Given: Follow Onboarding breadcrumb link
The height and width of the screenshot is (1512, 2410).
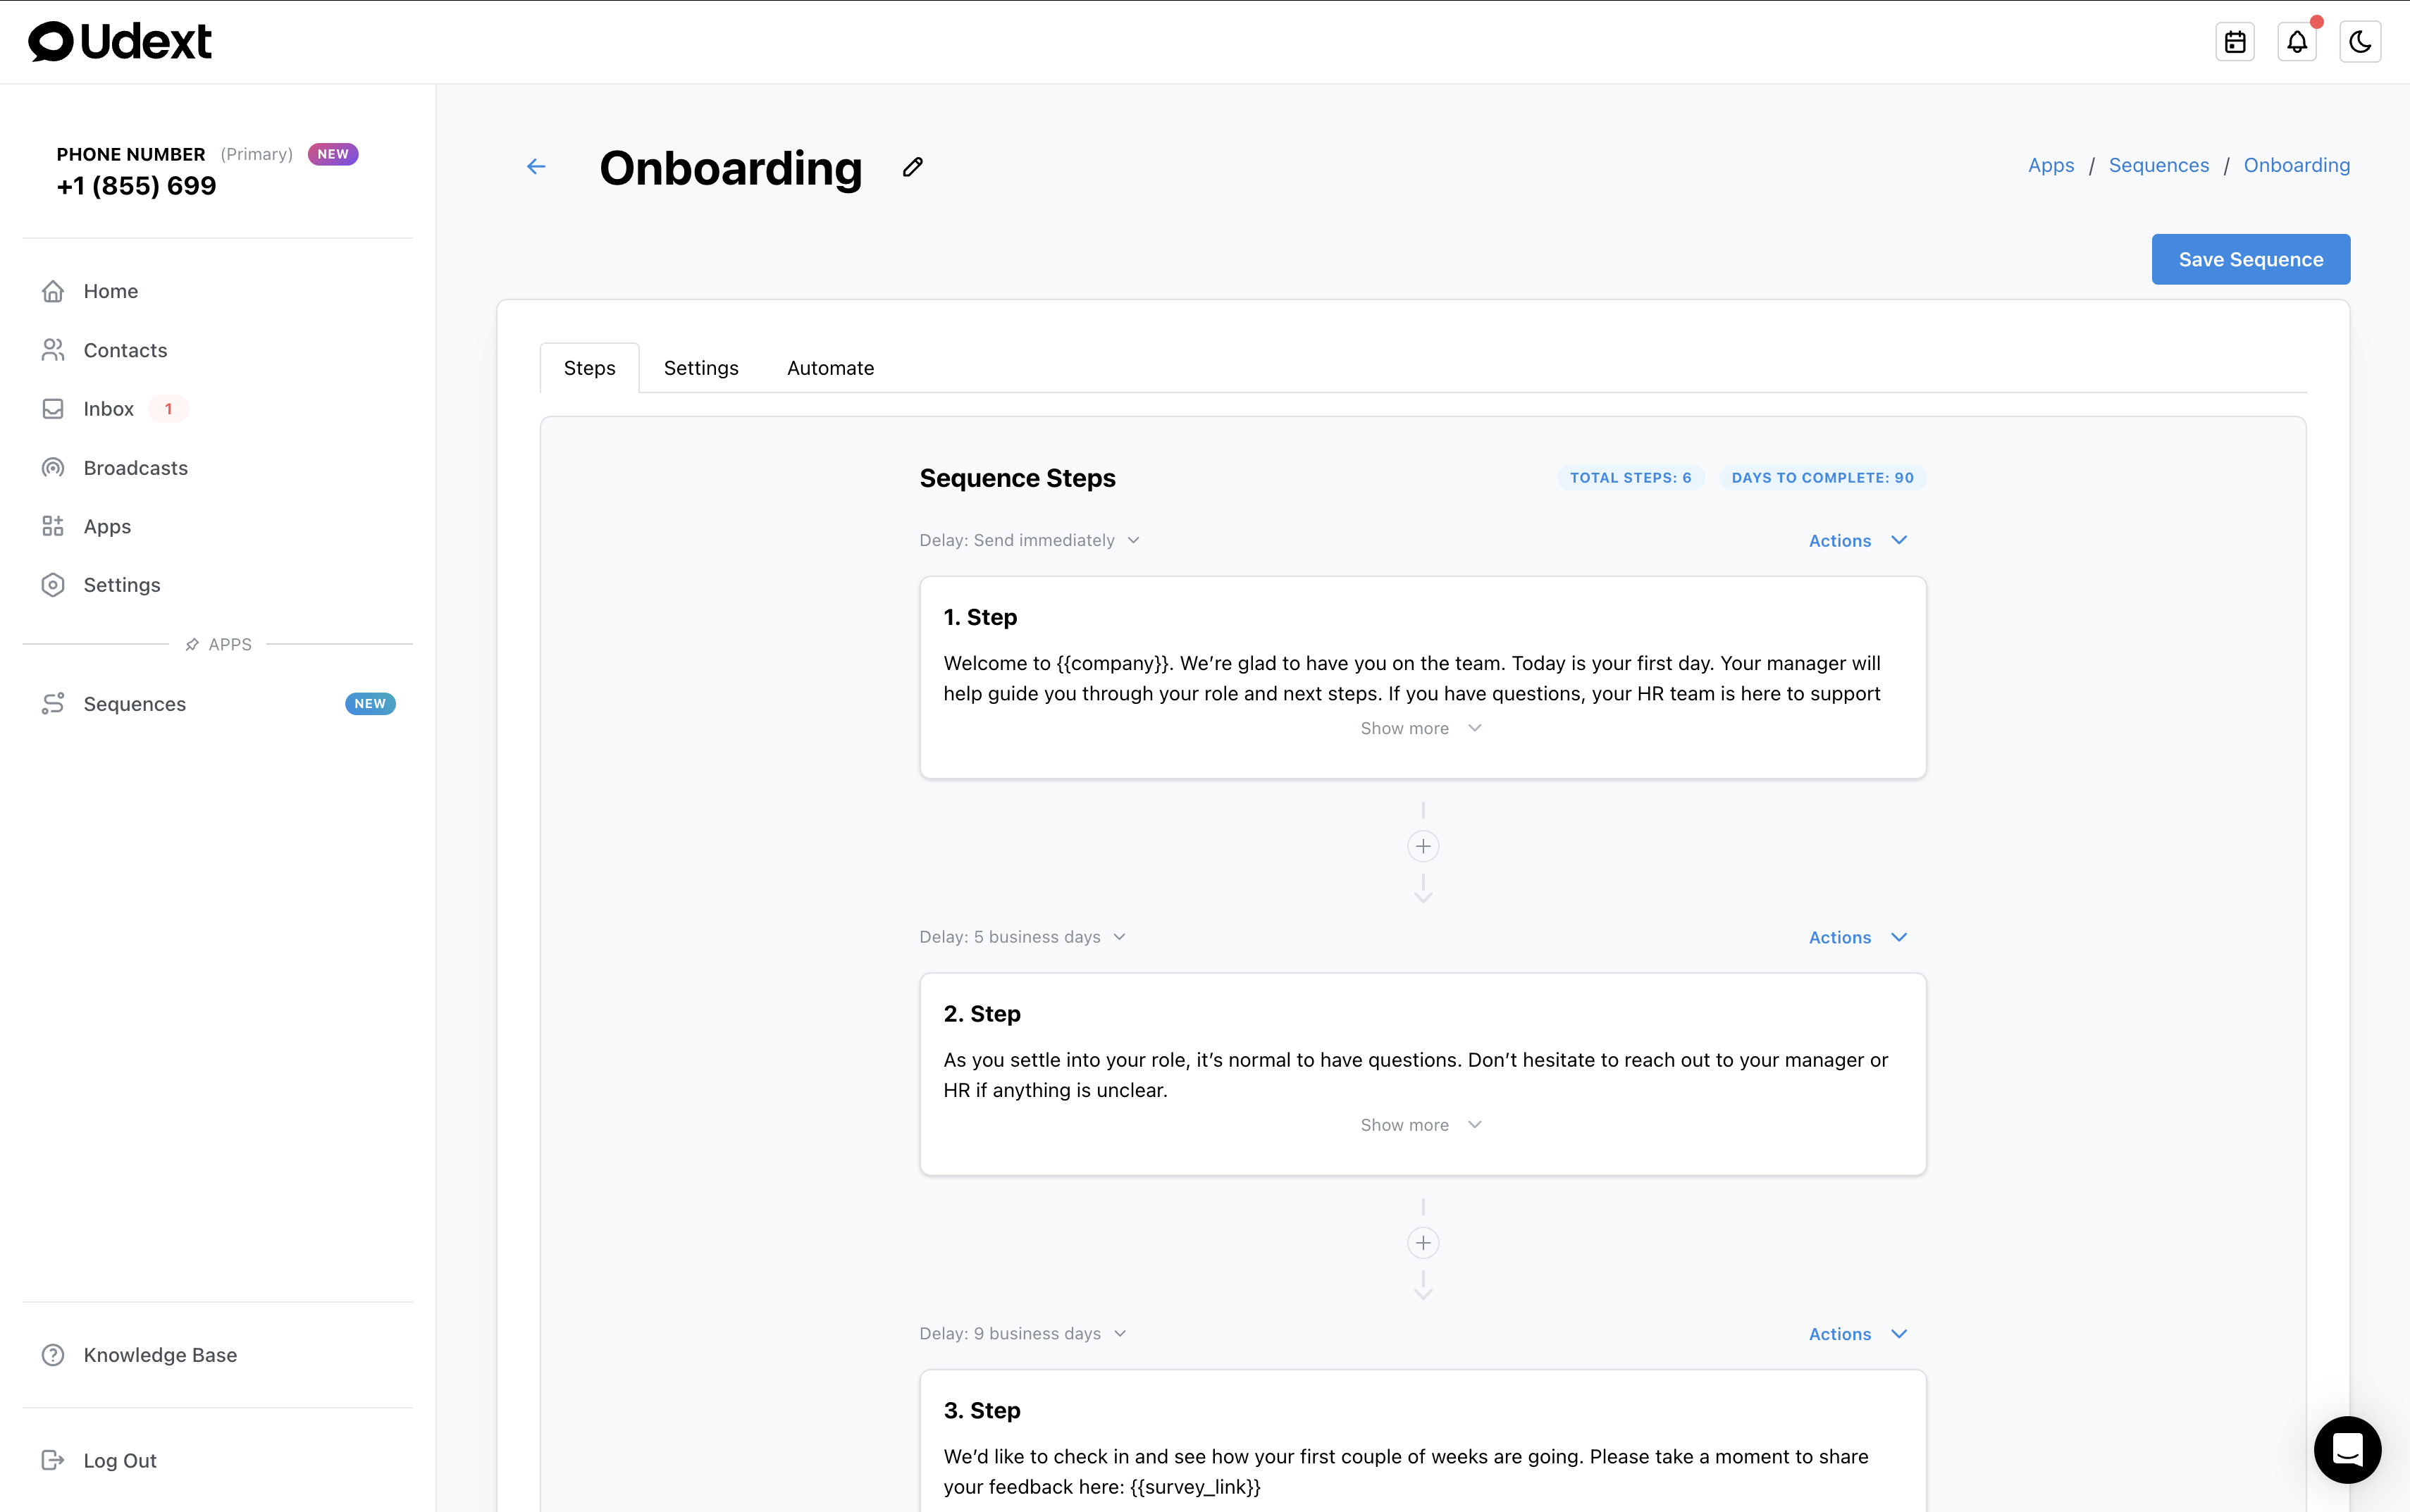Looking at the screenshot, I should 2296,165.
